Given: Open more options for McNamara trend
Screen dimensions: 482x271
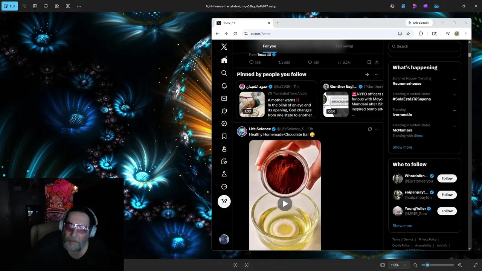Looking at the screenshot, I should tap(455, 126).
